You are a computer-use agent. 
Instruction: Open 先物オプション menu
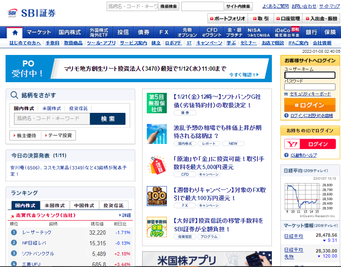[187, 32]
